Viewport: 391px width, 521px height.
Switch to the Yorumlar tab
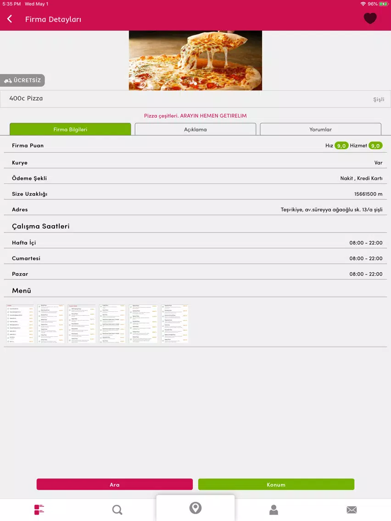tap(320, 129)
